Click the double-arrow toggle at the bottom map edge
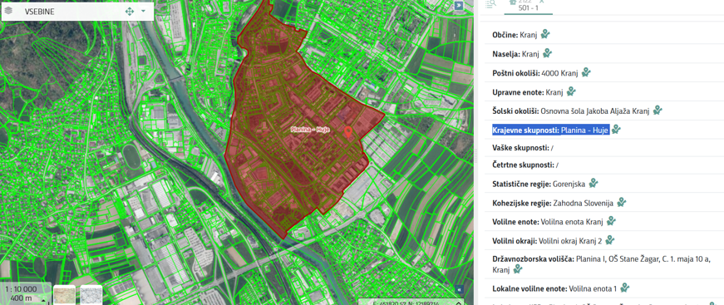Image resolution: width=724 pixels, height=305 pixels. [x=460, y=289]
